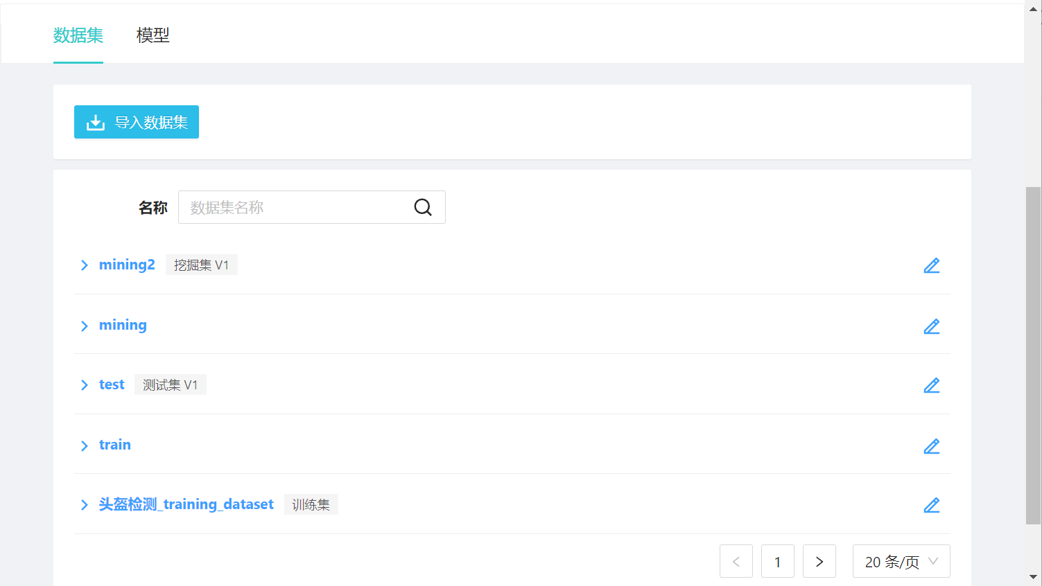The image size is (1042, 586).
Task: Click the 训练集 tag
Action: (x=311, y=504)
